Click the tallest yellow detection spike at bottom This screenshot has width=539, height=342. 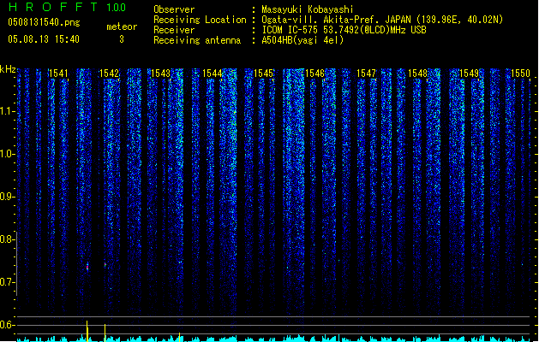[x=87, y=331]
